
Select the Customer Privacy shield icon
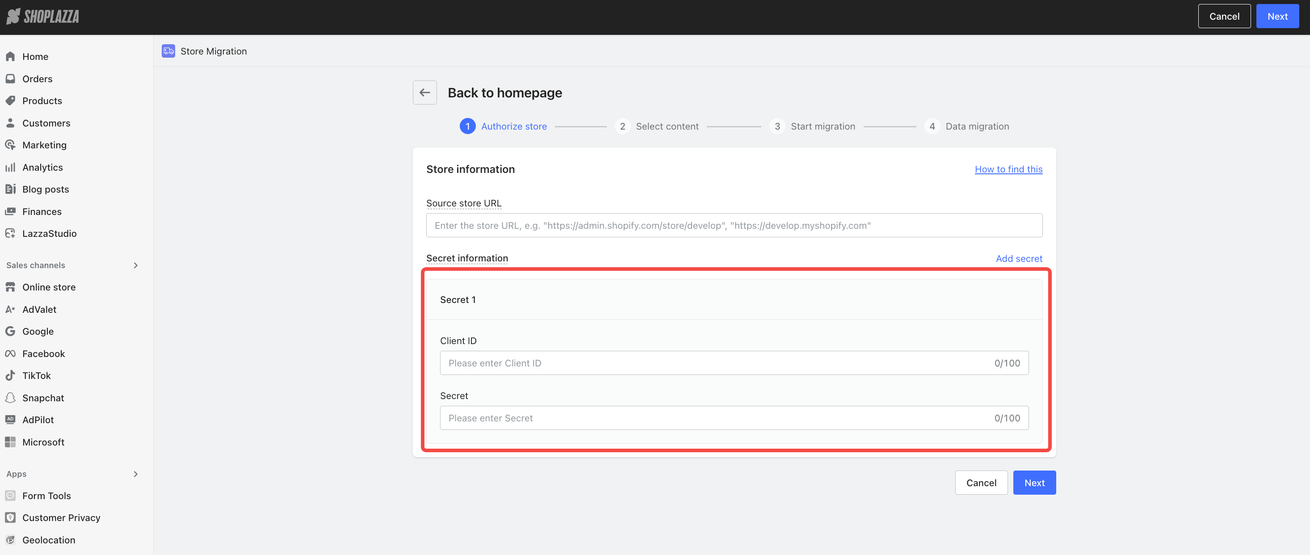pos(10,518)
